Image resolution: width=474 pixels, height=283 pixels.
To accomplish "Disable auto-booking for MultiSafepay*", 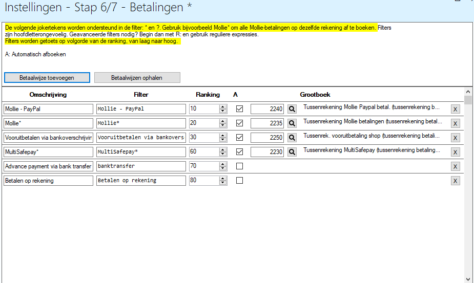I will [239, 151].
